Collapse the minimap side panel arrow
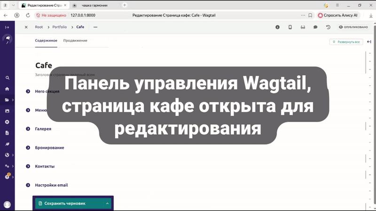Image resolution: width=376 pixels, height=211 pixels. 369,42
